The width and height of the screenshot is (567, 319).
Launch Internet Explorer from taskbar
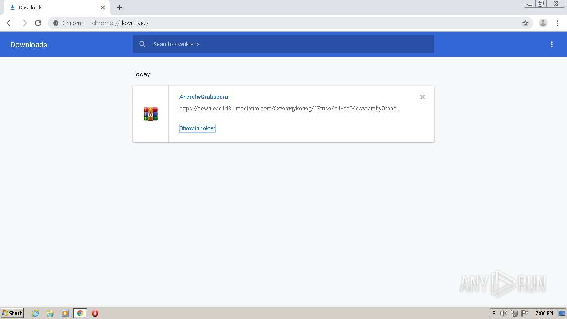pos(35,313)
